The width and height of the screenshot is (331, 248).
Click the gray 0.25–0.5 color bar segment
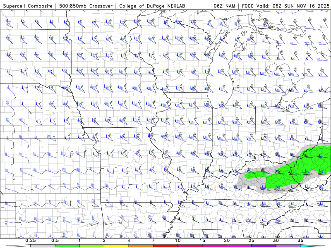[x=43, y=246]
